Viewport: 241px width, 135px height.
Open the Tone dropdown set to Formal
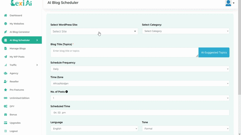coord(186,129)
